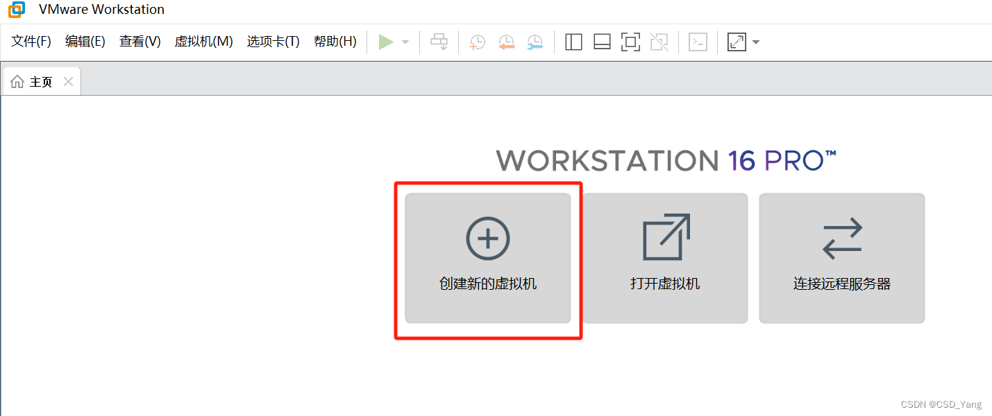992x416 pixels.
Task: Click the revert to snapshot icon
Action: [507, 42]
